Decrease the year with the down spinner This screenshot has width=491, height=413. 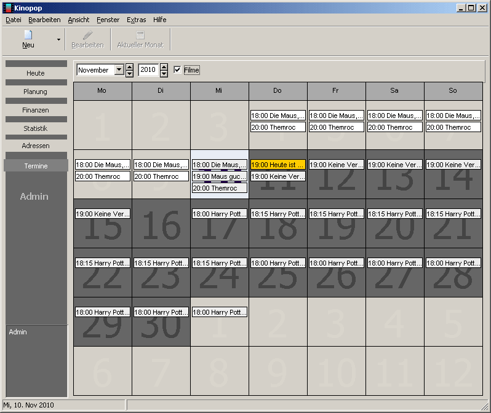[x=164, y=74]
